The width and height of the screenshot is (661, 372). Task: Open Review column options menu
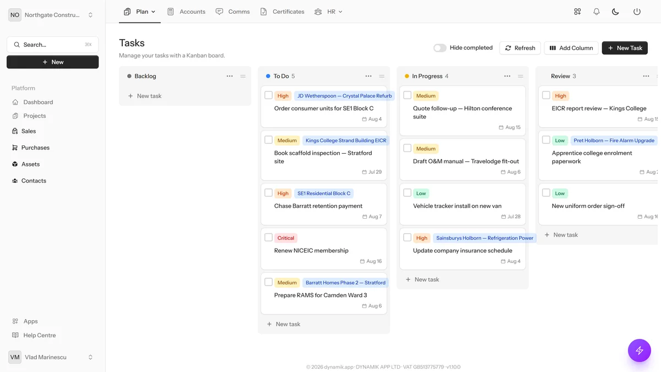tap(646, 76)
